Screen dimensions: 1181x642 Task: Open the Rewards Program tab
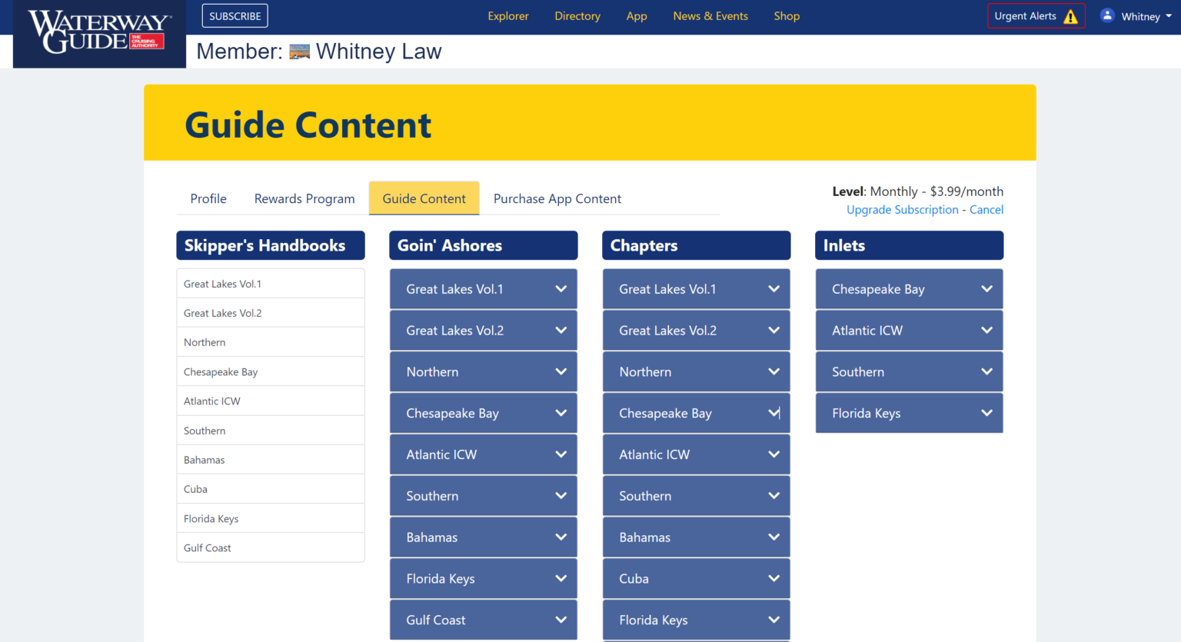pos(304,198)
